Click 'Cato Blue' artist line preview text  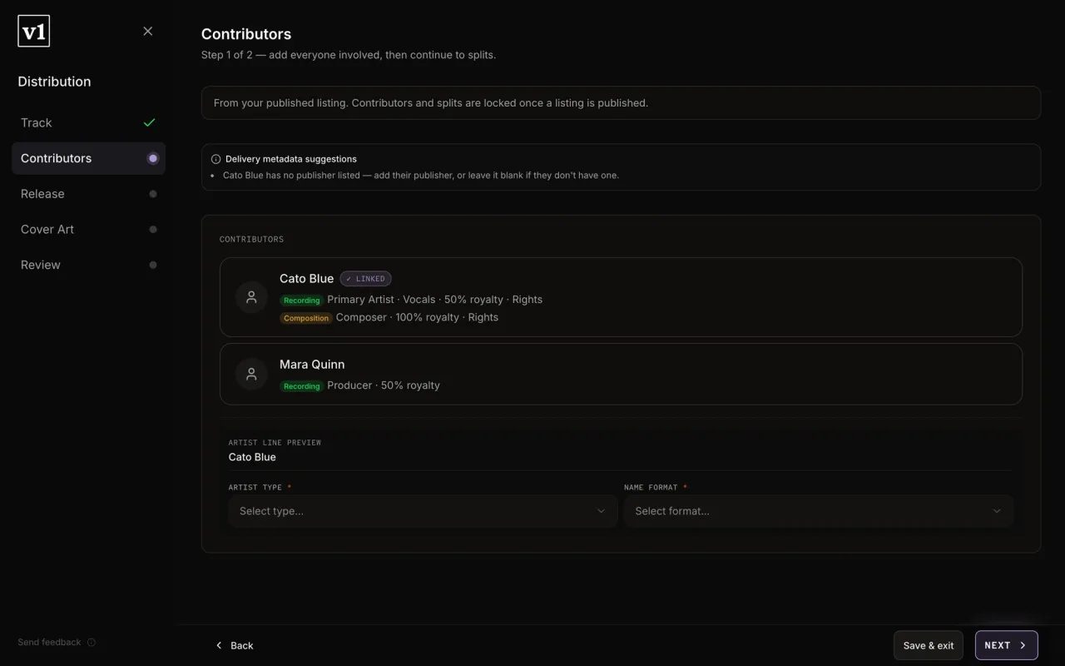click(x=252, y=457)
